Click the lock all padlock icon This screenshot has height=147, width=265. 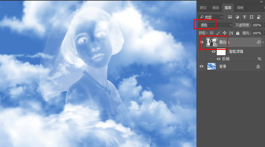tap(238, 33)
